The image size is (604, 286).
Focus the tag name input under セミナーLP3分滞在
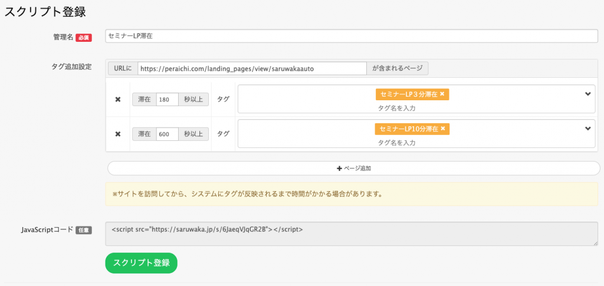pyautogui.click(x=397, y=108)
